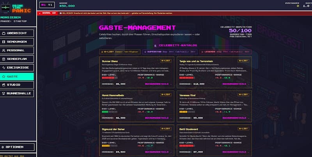Click the 50/100 celebrity reputation value
This screenshot has height=157, width=312.
240,31
